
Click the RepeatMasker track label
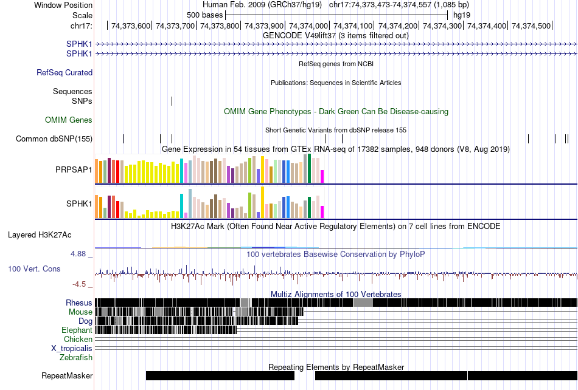67,375
